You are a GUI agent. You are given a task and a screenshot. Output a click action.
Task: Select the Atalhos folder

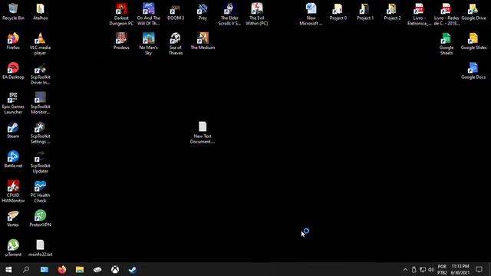point(41,12)
